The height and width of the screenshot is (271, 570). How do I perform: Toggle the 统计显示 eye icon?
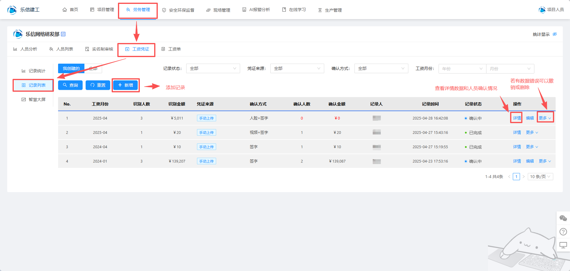click(555, 34)
